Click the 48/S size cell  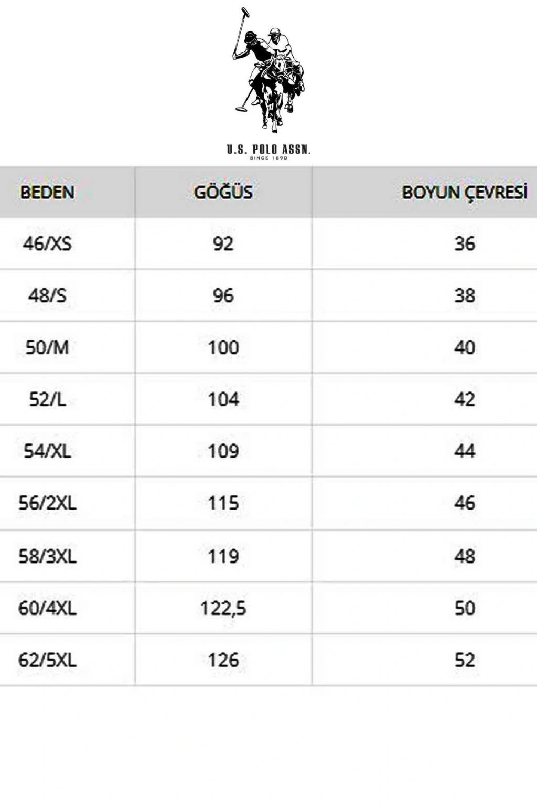pos(47,295)
